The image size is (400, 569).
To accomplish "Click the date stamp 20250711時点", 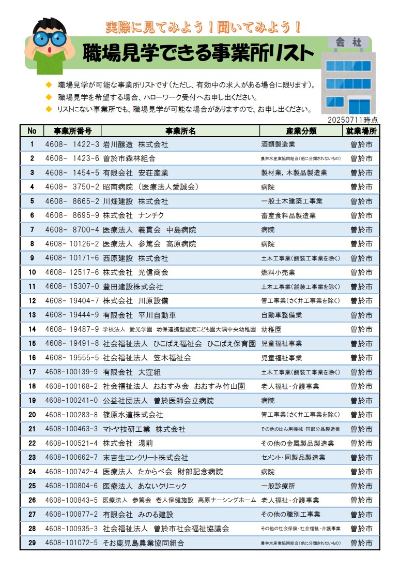I will (x=352, y=120).
